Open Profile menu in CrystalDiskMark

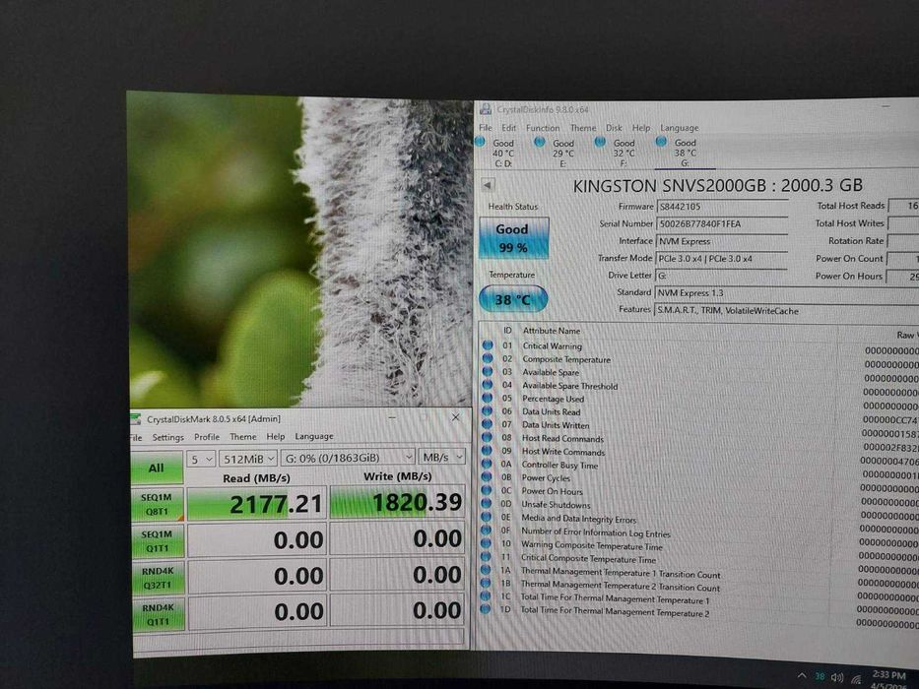[207, 436]
